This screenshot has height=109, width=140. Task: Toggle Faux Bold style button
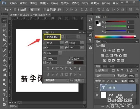coord(48,69)
